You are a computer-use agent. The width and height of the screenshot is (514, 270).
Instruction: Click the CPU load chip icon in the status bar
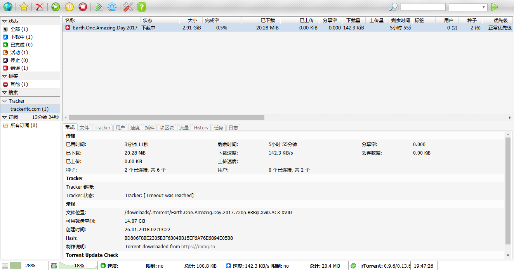[54, 266]
